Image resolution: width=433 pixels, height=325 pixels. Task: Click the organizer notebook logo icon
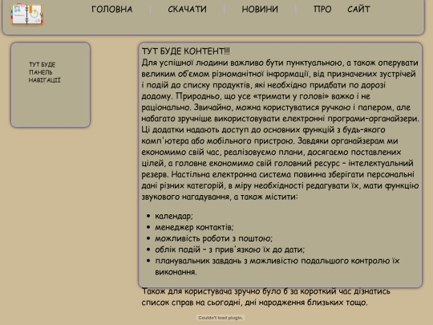(27, 14)
